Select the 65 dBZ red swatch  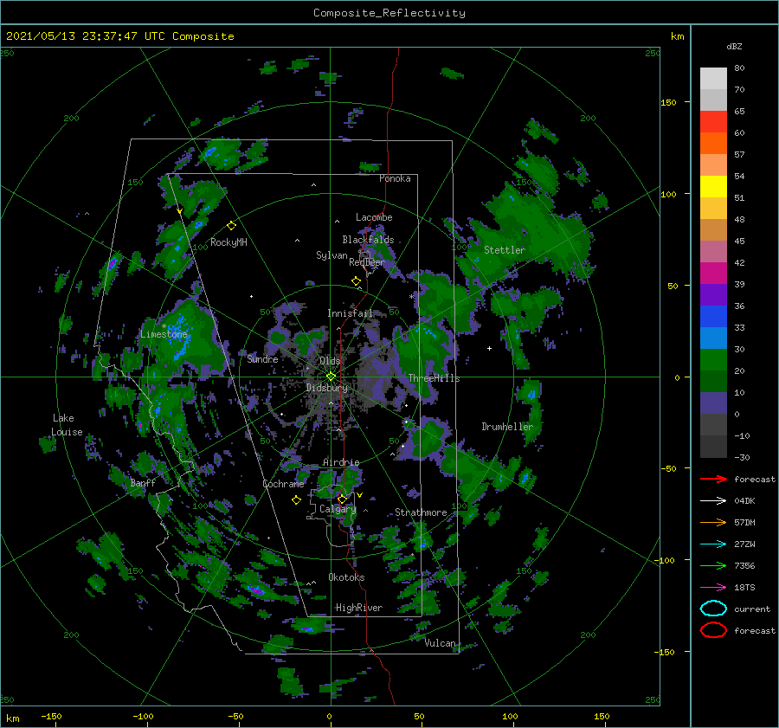[x=713, y=121]
